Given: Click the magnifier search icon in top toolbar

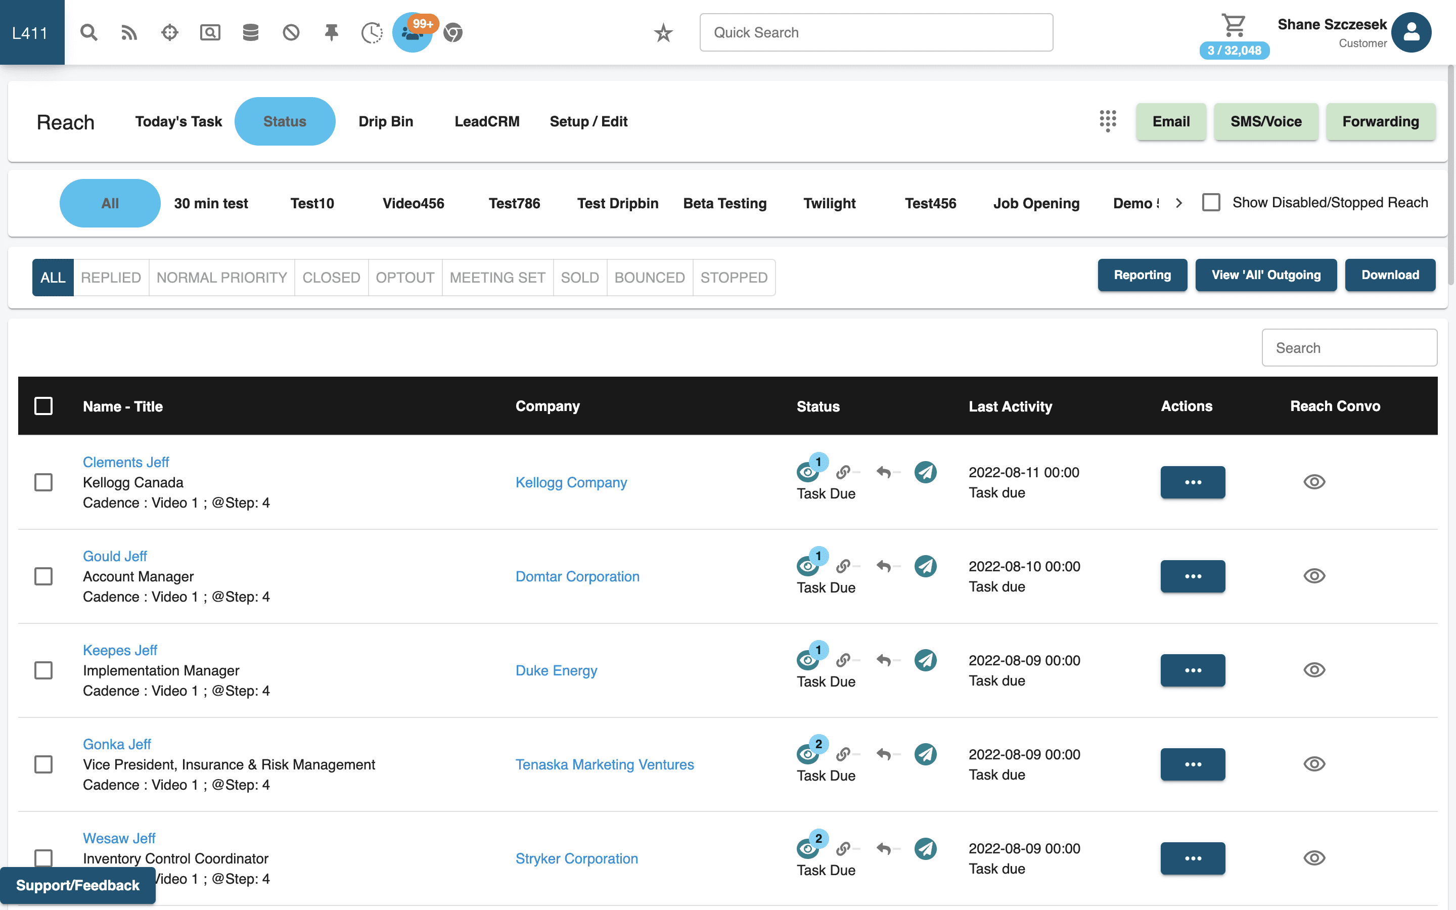Looking at the screenshot, I should click(89, 32).
